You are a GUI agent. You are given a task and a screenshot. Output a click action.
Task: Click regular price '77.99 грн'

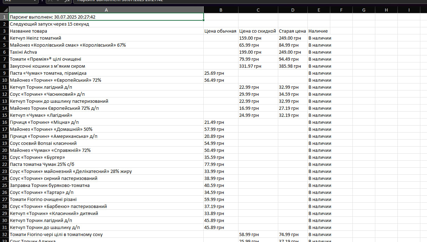tap(221, 164)
